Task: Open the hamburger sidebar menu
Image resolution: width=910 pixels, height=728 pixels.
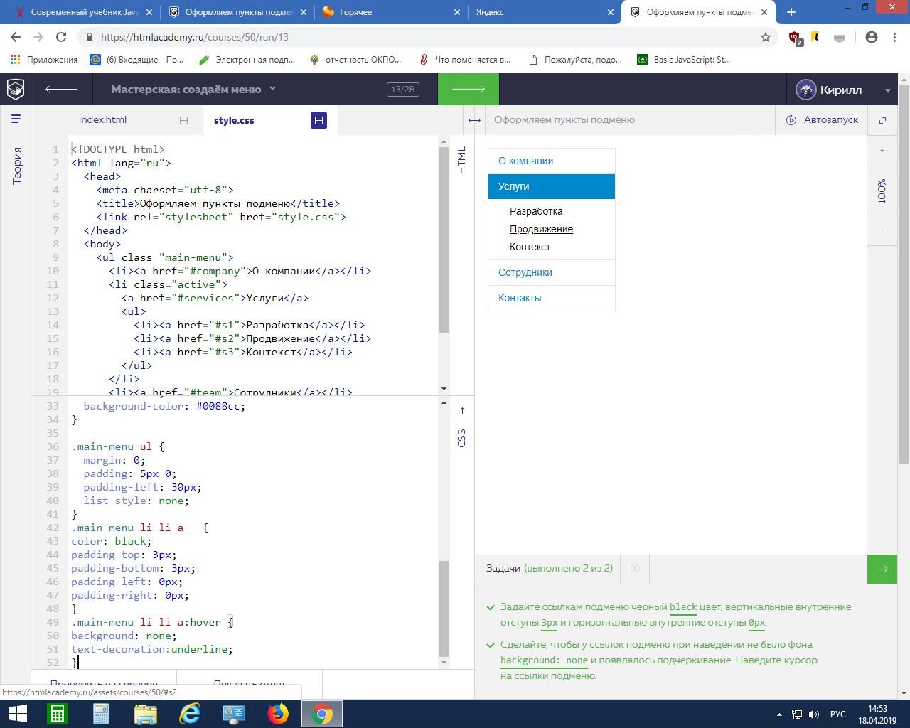Action: (x=16, y=119)
